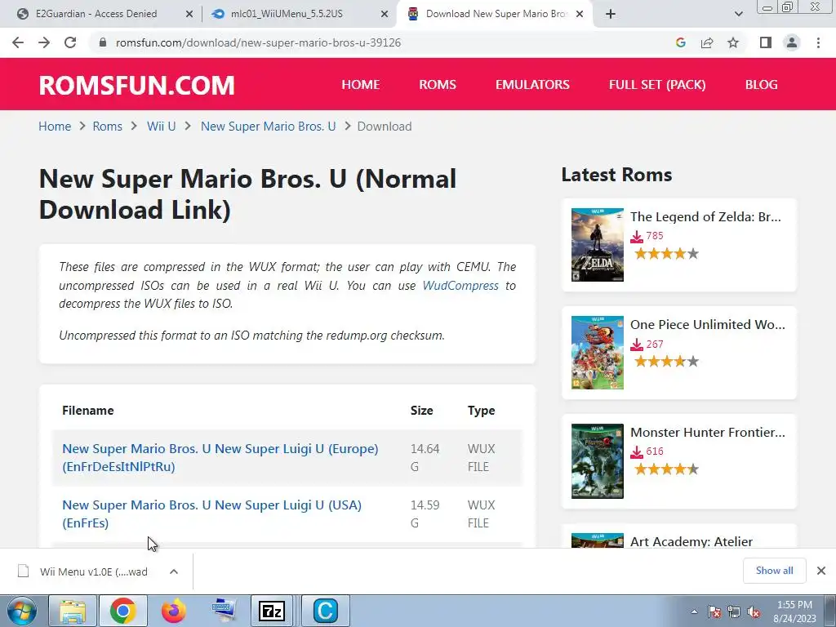The image size is (836, 627).
Task: Close the downloads bar
Action: point(821,571)
